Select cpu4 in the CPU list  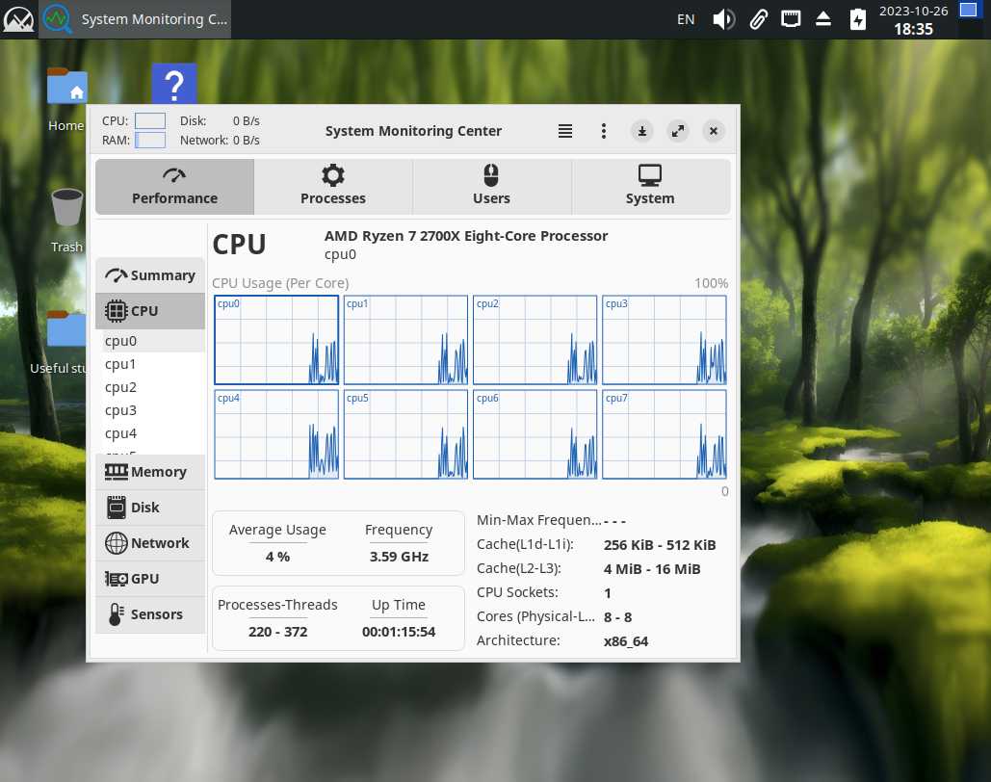point(120,433)
